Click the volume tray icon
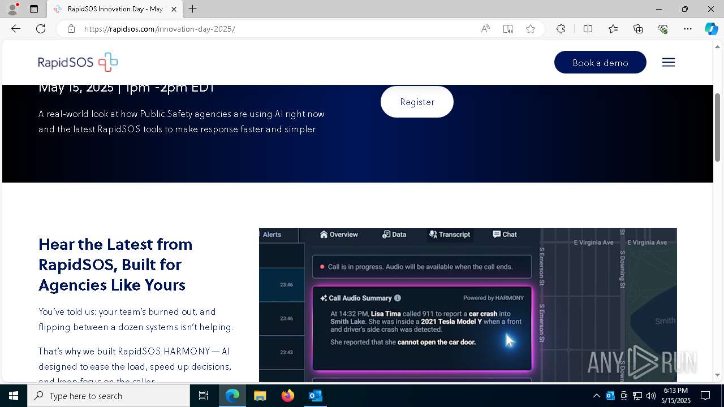724x407 pixels. point(651,396)
